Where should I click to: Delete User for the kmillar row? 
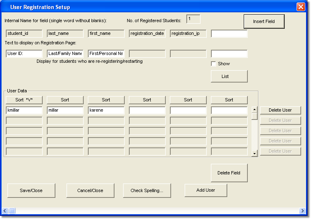(280, 110)
